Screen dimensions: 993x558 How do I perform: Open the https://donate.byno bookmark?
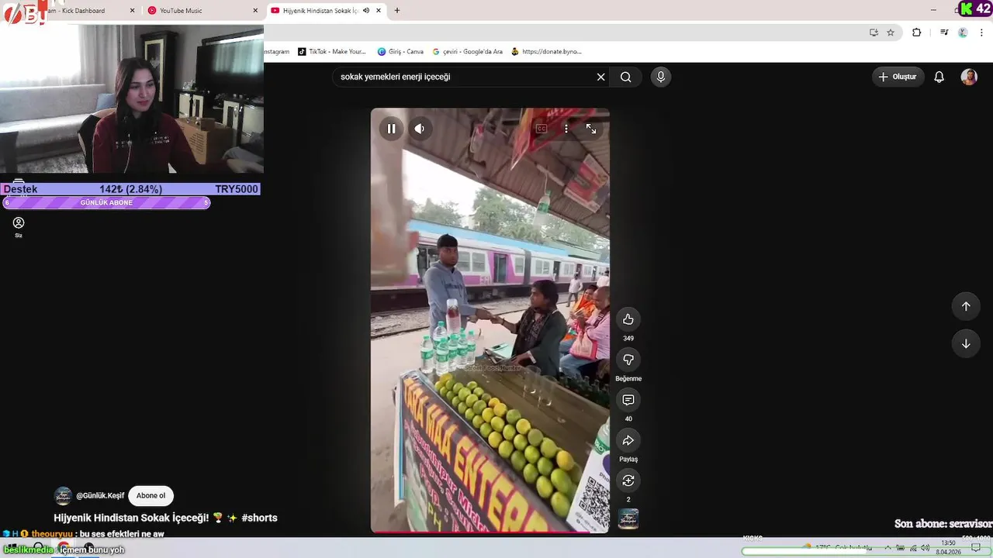click(x=546, y=52)
